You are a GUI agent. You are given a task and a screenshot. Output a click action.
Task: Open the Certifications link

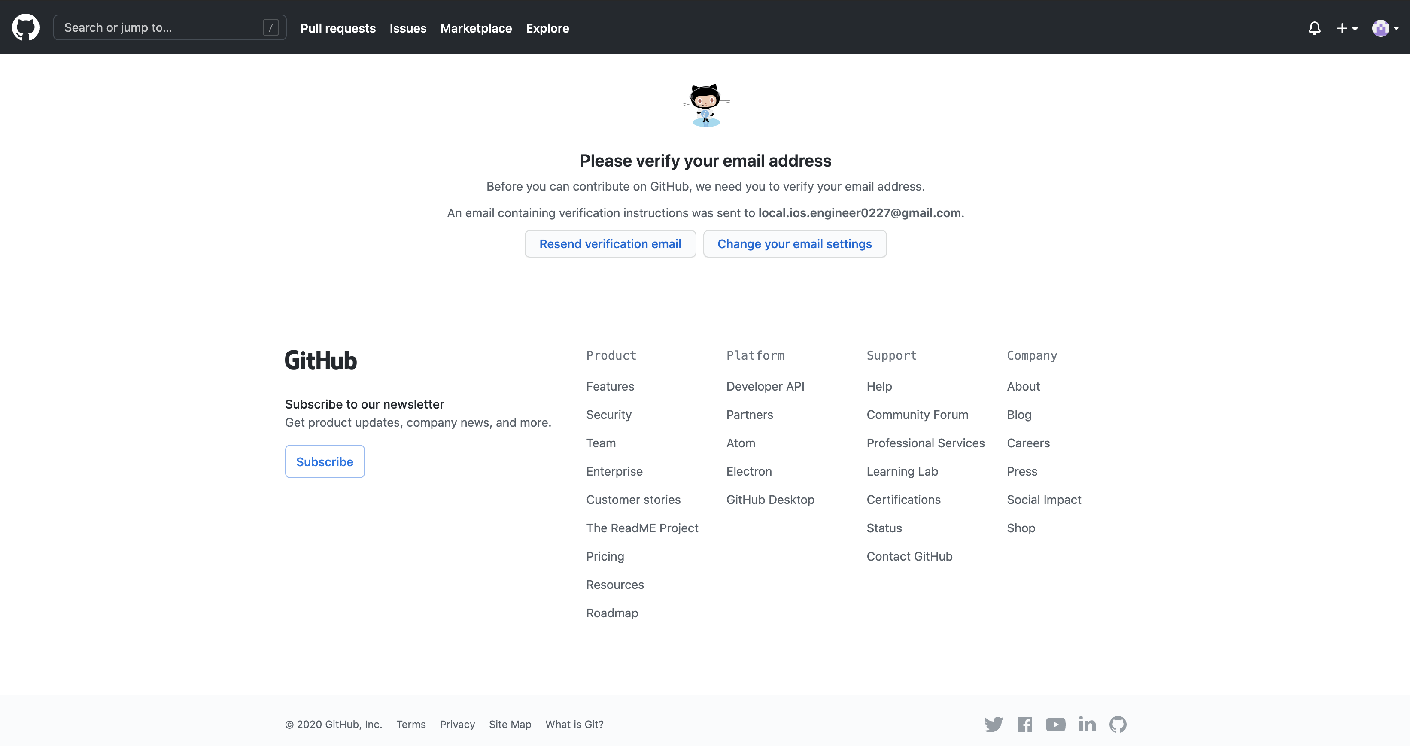click(x=903, y=500)
